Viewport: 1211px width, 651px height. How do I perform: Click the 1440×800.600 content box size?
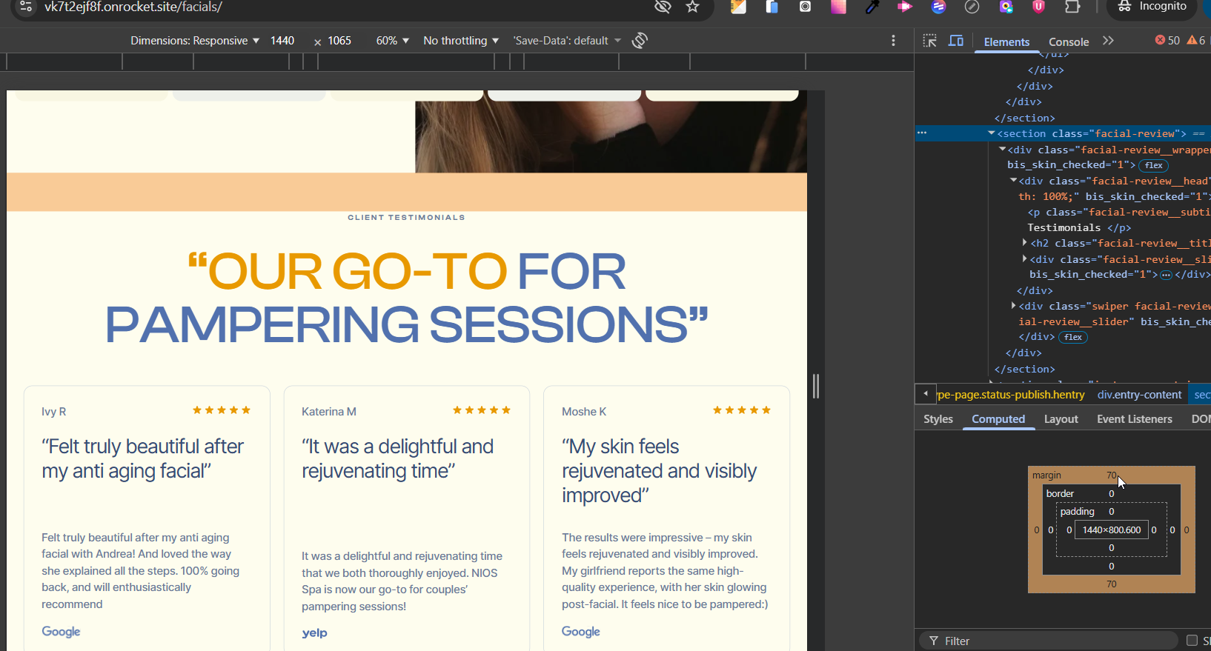pyautogui.click(x=1112, y=530)
